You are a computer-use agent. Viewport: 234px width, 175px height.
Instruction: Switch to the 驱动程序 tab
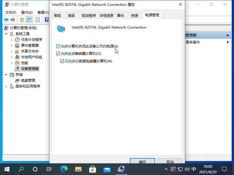pyautogui.click(x=89, y=16)
